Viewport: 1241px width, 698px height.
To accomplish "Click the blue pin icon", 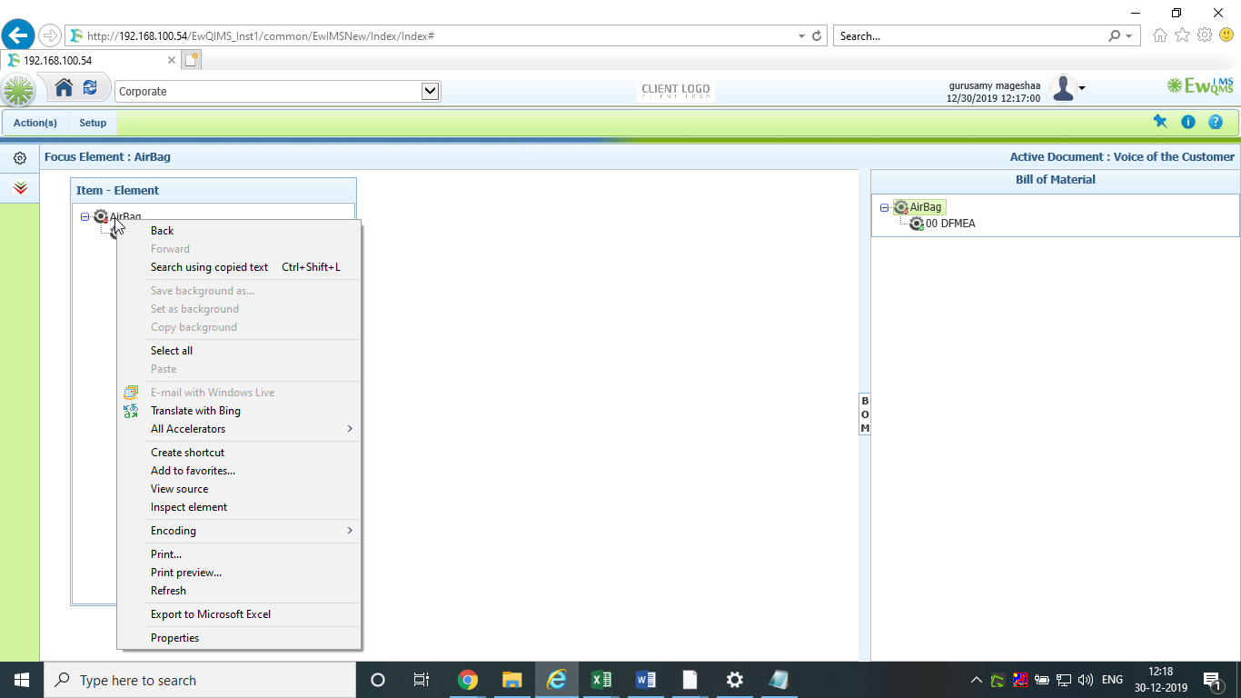I will click(1160, 122).
